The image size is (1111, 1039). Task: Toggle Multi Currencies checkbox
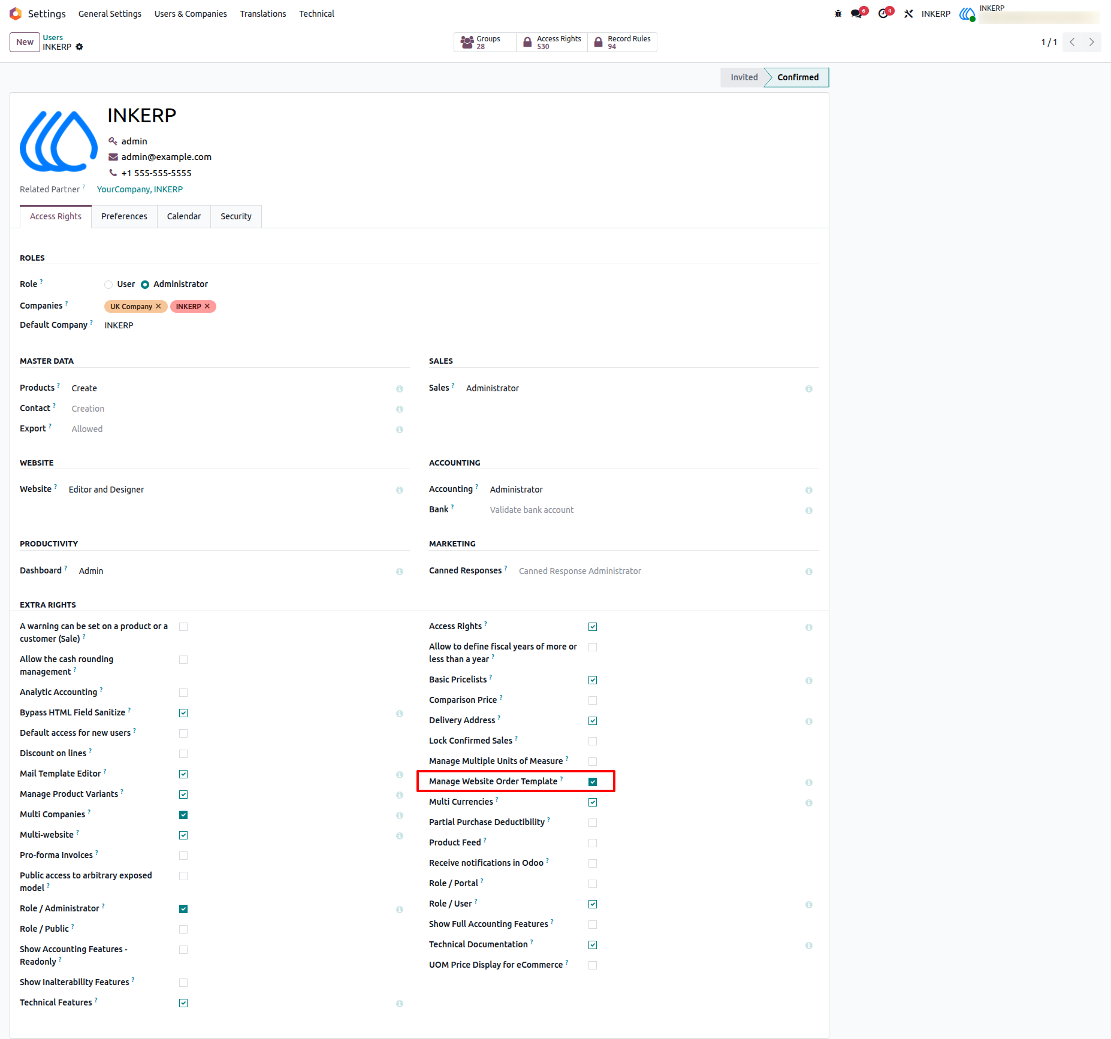[x=593, y=802]
